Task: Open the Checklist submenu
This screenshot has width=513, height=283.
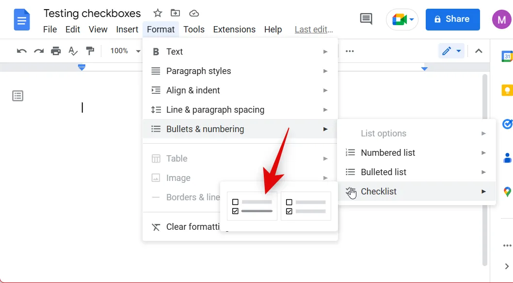Action: coord(417,191)
